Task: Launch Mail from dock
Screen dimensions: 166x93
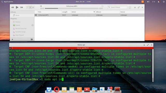Action: tap(64, 90)
